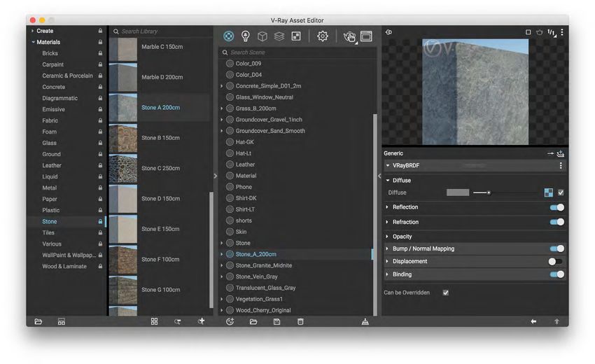Select the Metal category

click(49, 188)
